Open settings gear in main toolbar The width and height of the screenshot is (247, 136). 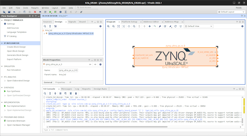click(60, 12)
